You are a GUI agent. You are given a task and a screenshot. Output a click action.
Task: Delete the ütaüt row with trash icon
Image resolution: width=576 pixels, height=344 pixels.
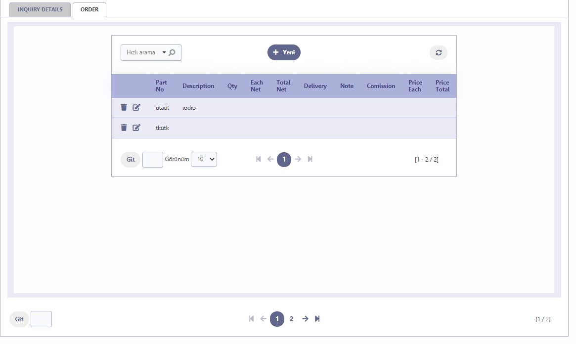coord(124,107)
